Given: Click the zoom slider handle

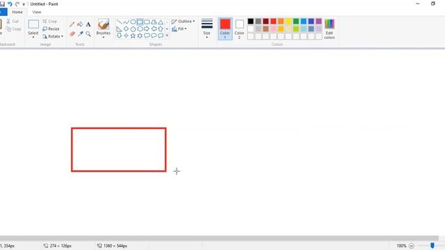Looking at the screenshot, I should point(432,246).
